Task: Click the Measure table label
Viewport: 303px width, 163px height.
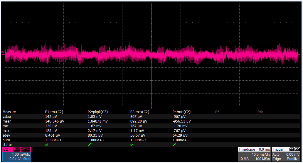Action: (9, 112)
